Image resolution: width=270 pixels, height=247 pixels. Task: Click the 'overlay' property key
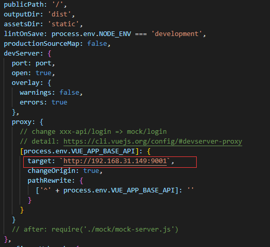25,83
